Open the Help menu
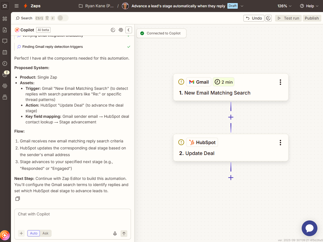Viewport: 323px width, 242px height. [x=310, y=6]
